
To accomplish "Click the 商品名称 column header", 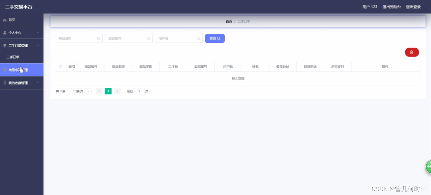I will click(118, 67).
